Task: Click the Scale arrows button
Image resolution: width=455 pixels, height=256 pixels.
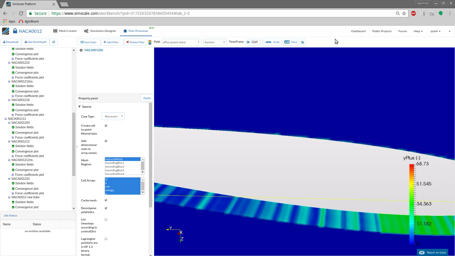Action: tap(272, 42)
